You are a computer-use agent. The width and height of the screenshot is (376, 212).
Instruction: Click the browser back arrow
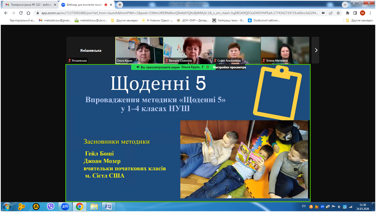(6, 13)
